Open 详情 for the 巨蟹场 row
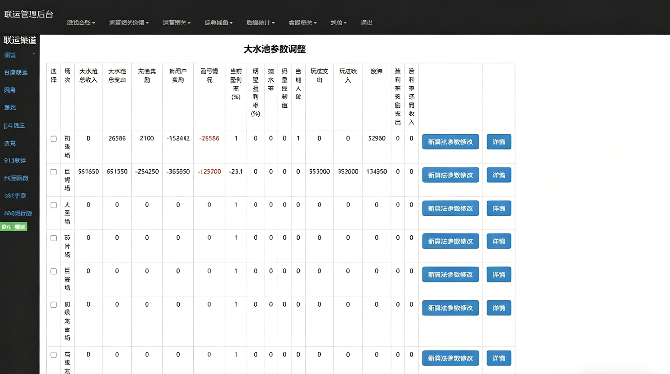This screenshot has width=670, height=374. point(498,275)
